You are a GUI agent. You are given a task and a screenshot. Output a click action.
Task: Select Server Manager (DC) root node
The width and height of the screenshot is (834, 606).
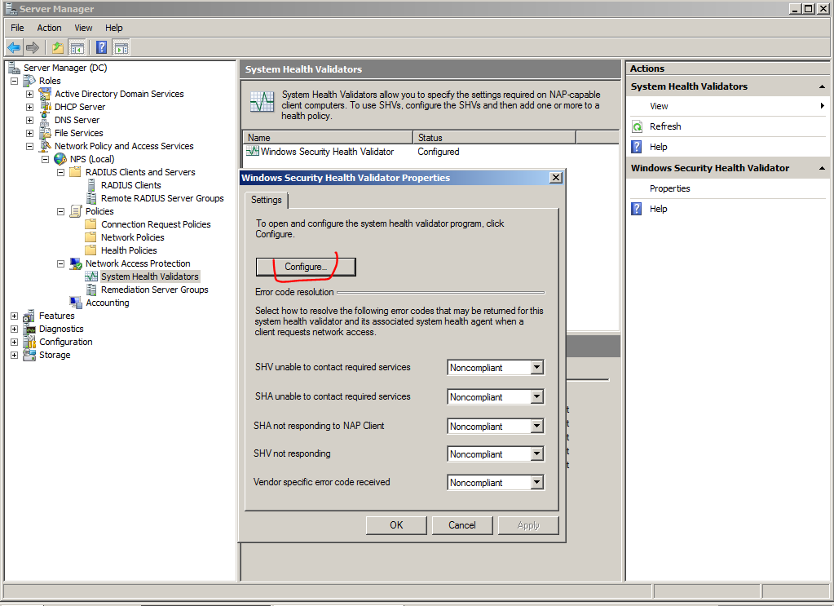pyautogui.click(x=65, y=68)
